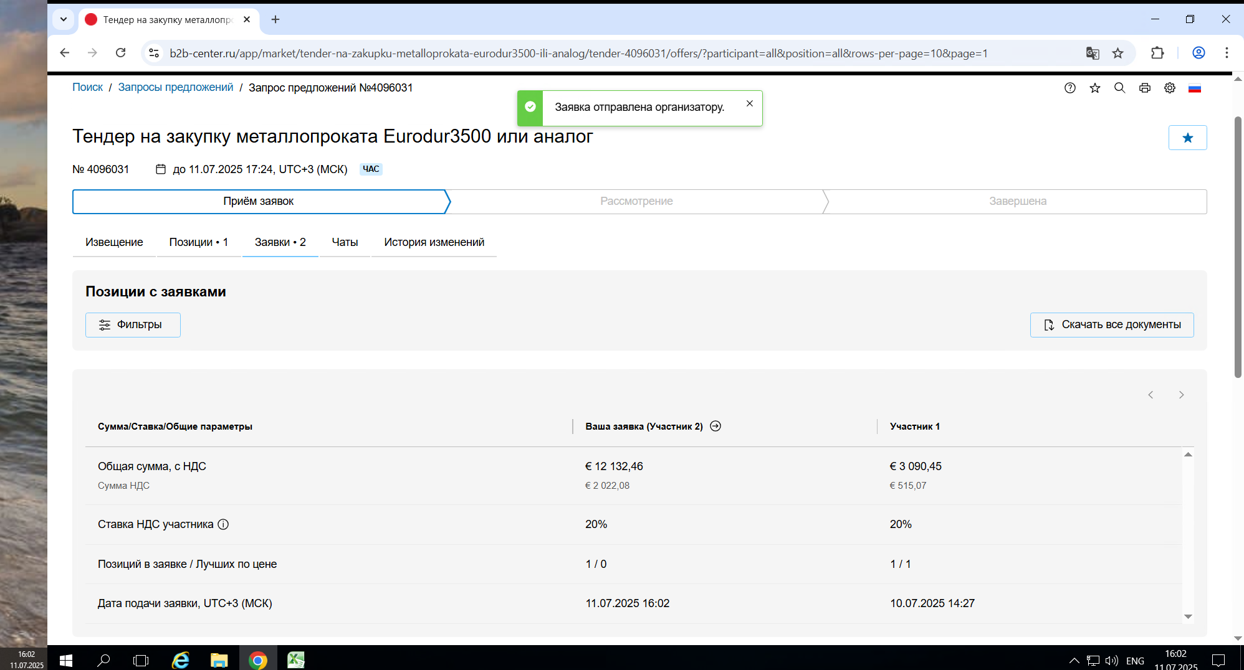The image size is (1244, 670).
Task: Switch the 'ENG' input language
Action: [x=1136, y=661]
